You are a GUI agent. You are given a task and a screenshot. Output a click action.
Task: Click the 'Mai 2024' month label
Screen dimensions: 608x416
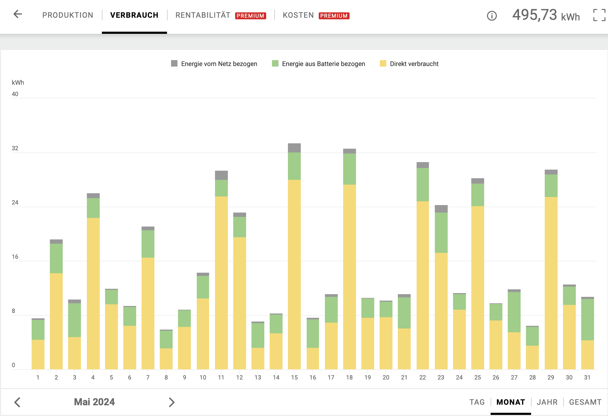coord(94,402)
